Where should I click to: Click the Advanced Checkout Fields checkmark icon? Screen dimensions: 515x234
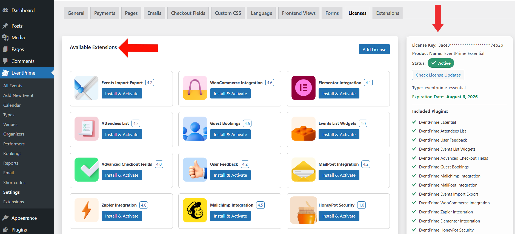[86, 170]
